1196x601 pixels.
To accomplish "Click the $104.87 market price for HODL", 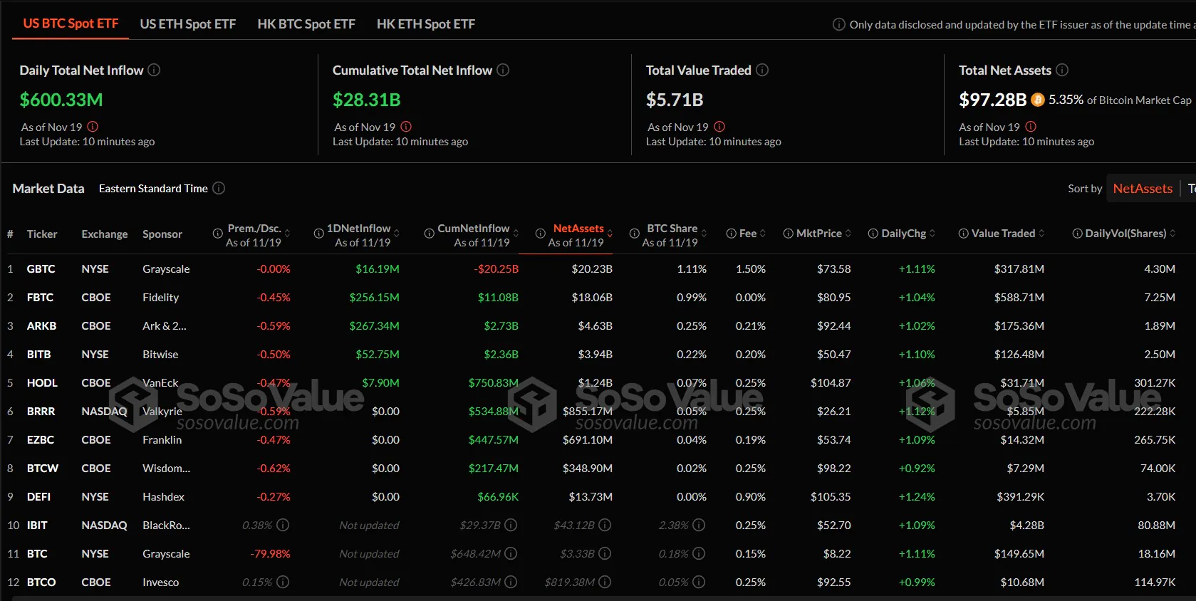I will click(831, 383).
